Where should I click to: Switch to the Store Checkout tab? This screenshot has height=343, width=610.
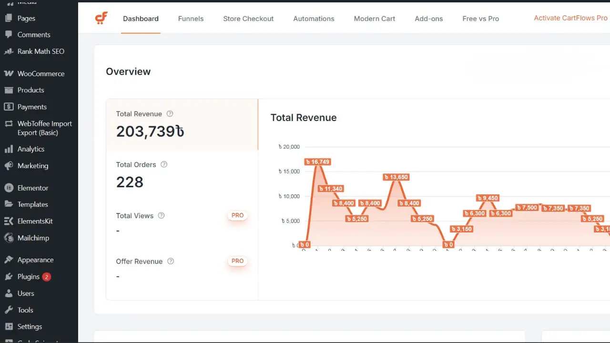point(248,19)
